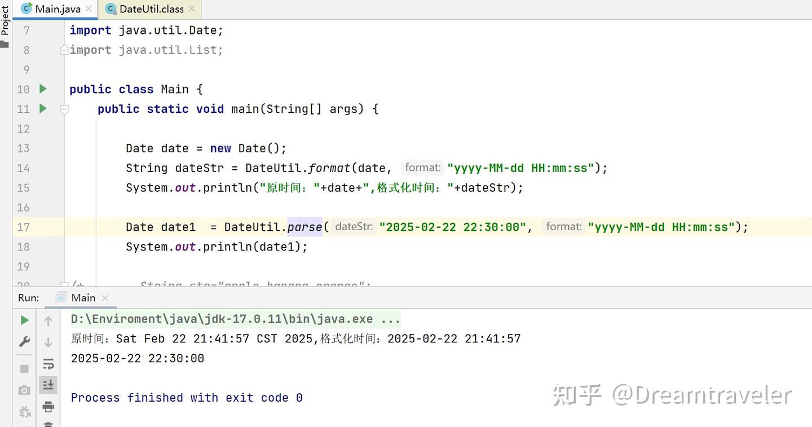Collapse the import statements fold on line 8

(x=64, y=50)
